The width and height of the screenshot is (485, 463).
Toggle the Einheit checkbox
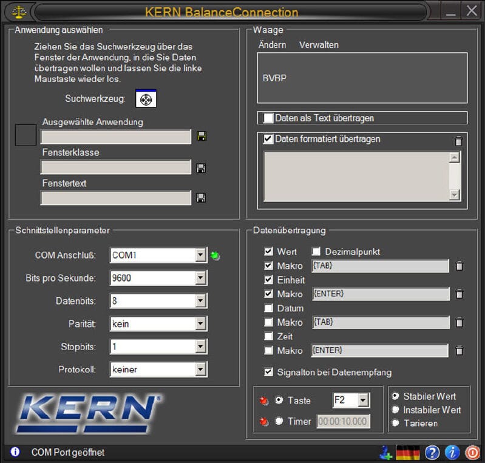(268, 280)
